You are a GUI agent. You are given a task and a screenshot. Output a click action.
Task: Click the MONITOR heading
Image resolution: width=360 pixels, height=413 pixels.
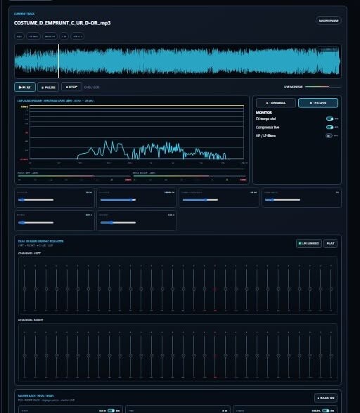point(264,112)
